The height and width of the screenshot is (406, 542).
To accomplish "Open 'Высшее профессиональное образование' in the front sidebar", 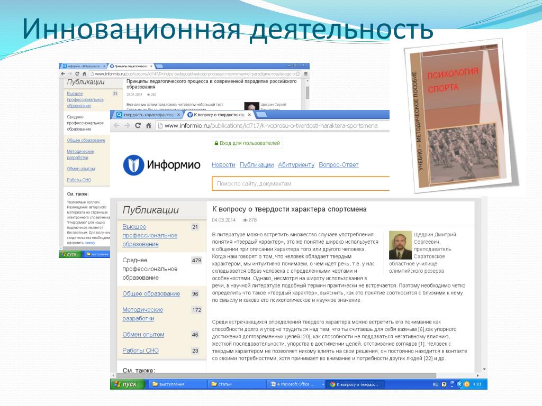I will click(x=150, y=235).
